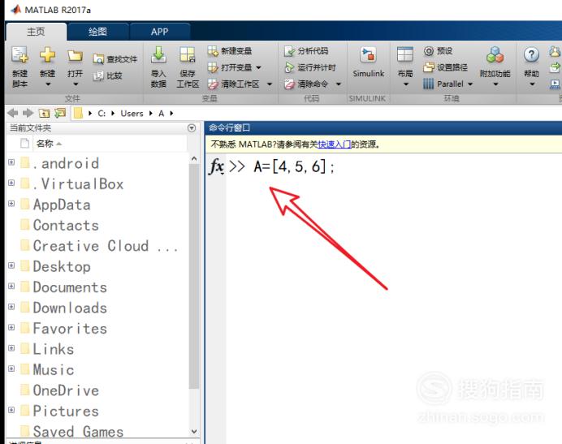
Task: Click A in the address path
Action: (x=162, y=114)
